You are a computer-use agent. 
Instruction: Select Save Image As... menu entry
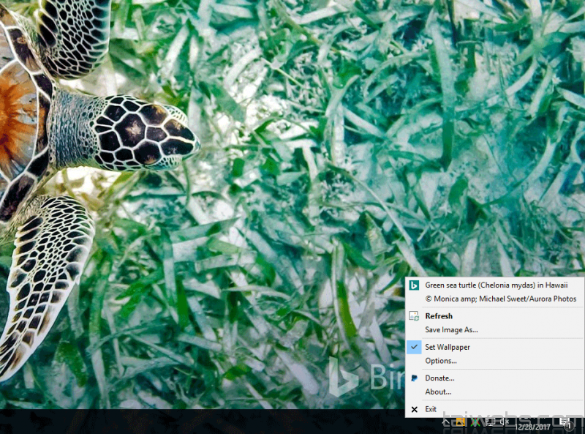tap(451, 330)
